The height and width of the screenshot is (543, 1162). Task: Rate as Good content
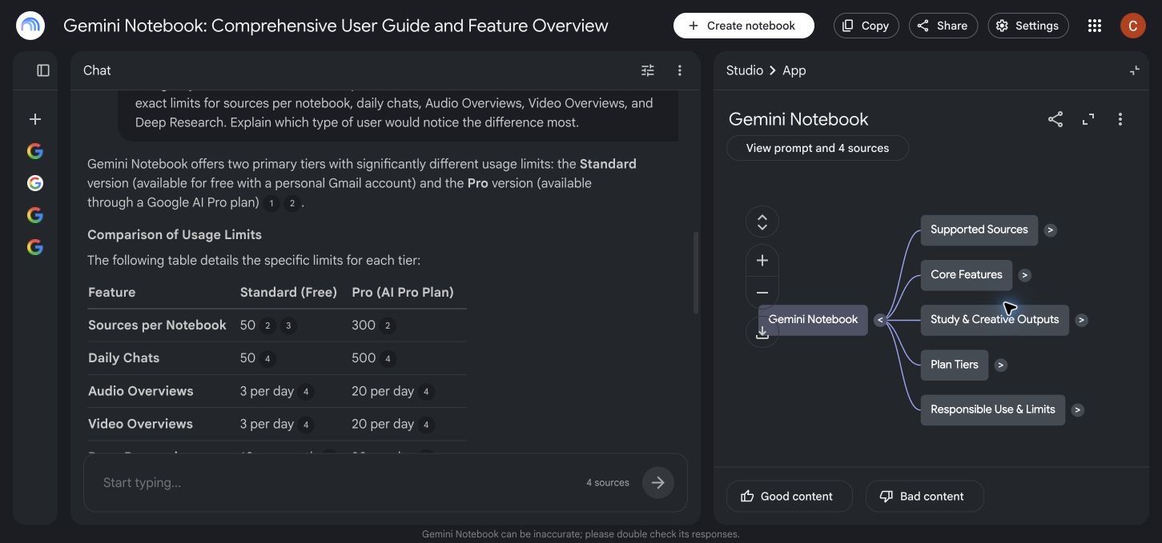tap(789, 497)
